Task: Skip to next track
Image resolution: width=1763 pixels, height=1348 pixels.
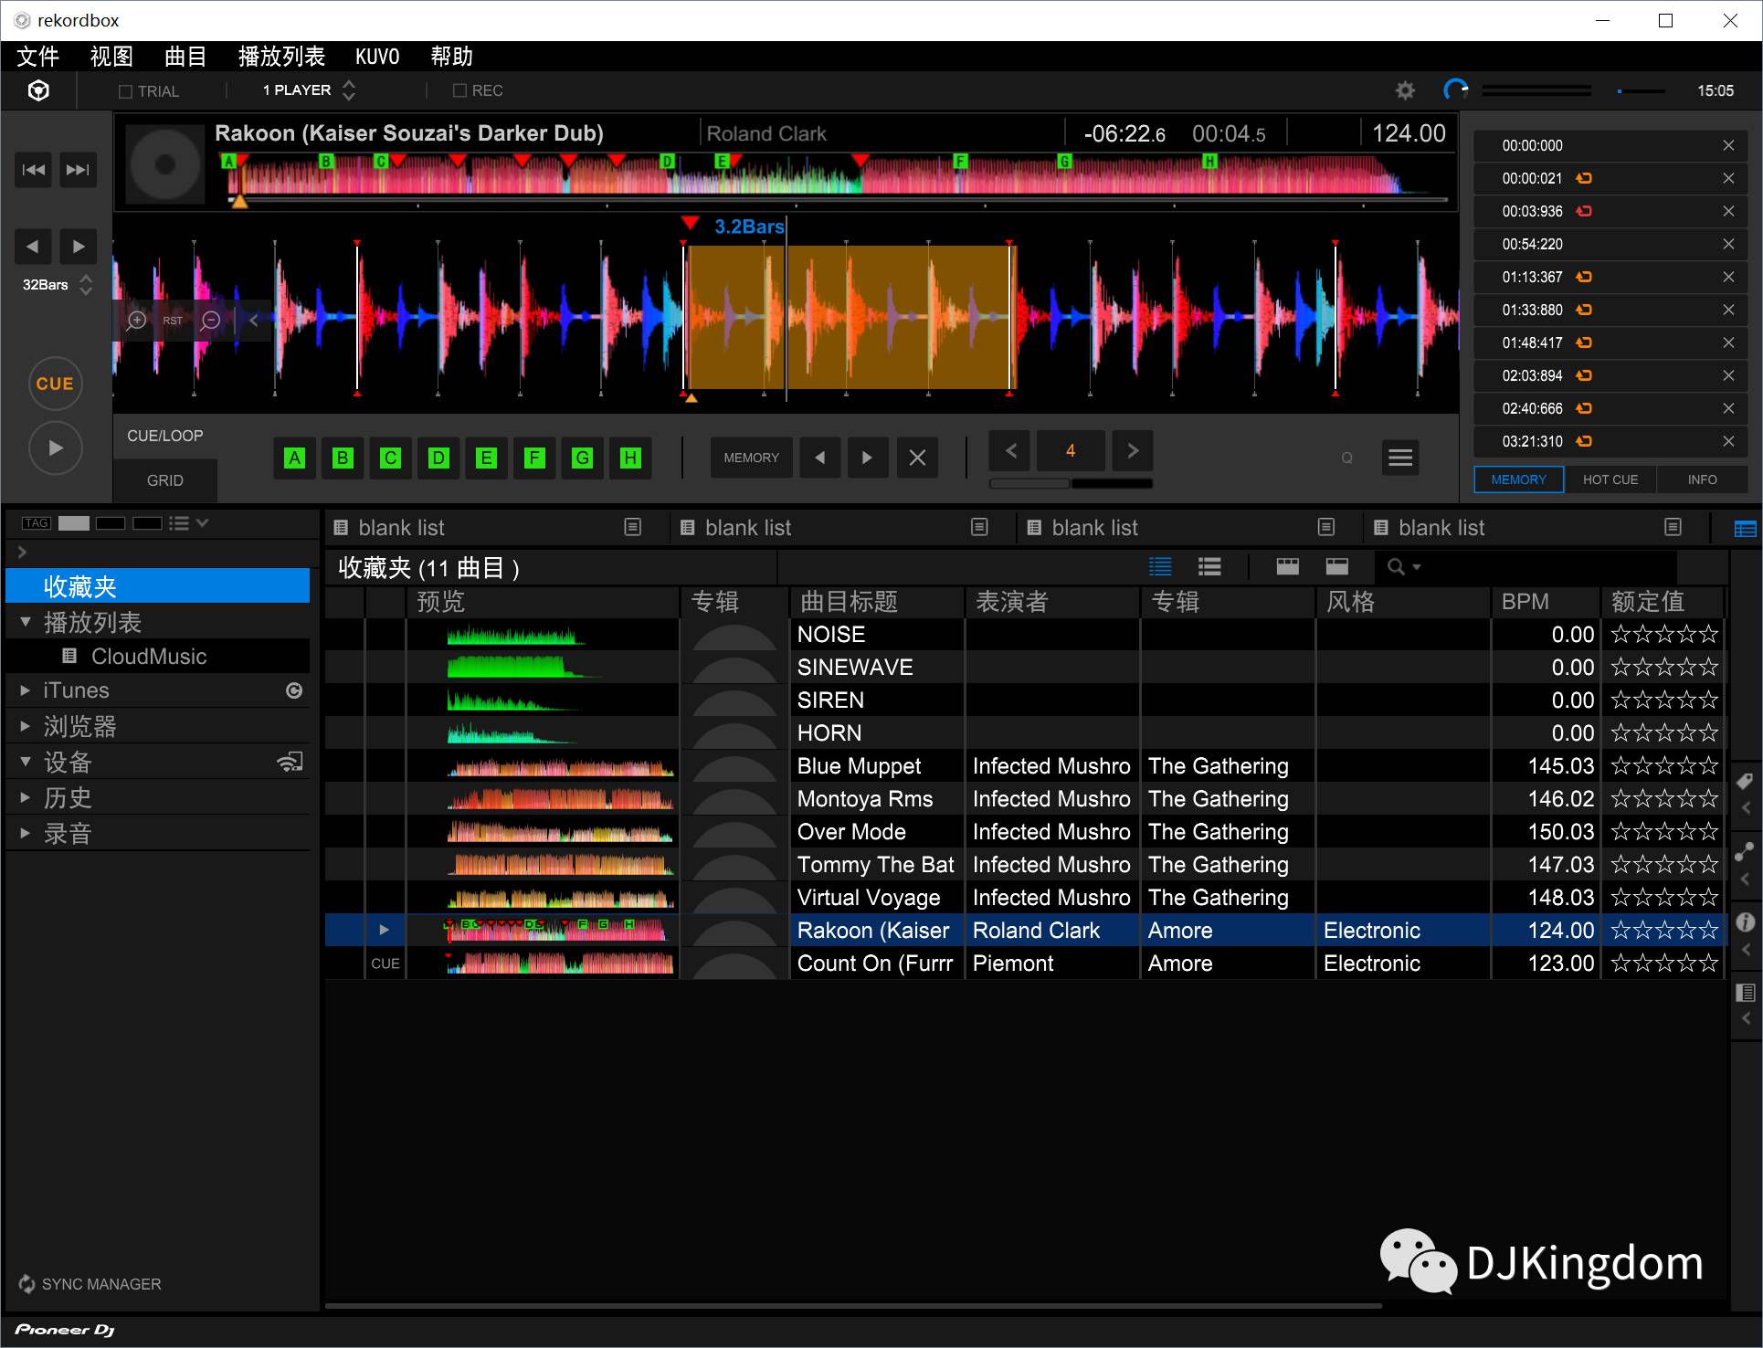Action: [79, 170]
